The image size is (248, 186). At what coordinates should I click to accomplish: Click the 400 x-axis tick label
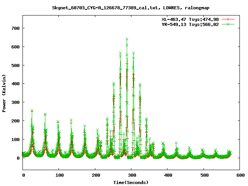tap(168, 175)
